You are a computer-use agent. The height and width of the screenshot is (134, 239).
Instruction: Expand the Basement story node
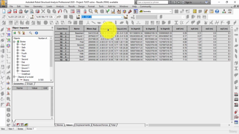18,71
